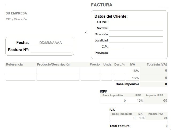This screenshot has width=174, height=130.
Task: Click the IRPF 18% percentage field
Action: coord(134,101)
